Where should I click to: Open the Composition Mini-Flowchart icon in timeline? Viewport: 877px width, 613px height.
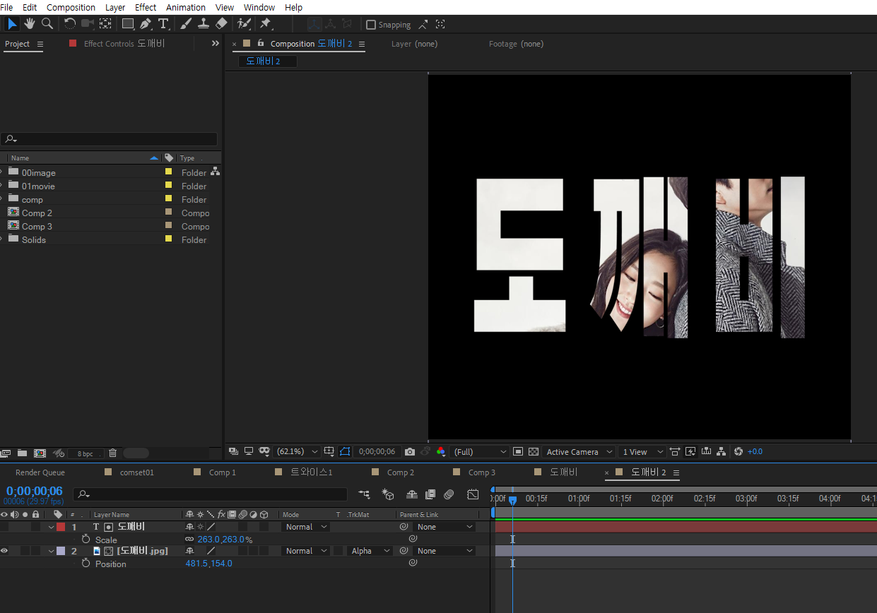[364, 494]
